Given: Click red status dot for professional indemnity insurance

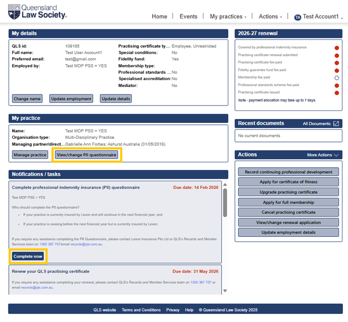Looking at the screenshot, I should tap(337, 48).
